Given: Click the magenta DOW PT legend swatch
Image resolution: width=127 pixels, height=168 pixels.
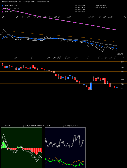Looking at the screenshot, I should [3, 12].
